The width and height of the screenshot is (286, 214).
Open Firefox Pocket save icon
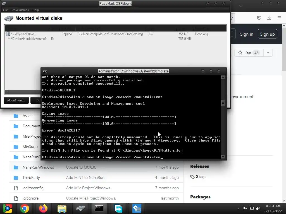click(259, 18)
